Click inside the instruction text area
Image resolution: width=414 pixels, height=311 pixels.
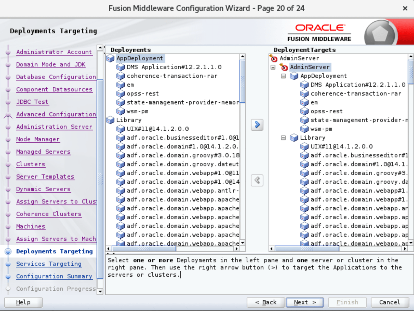[259, 275]
